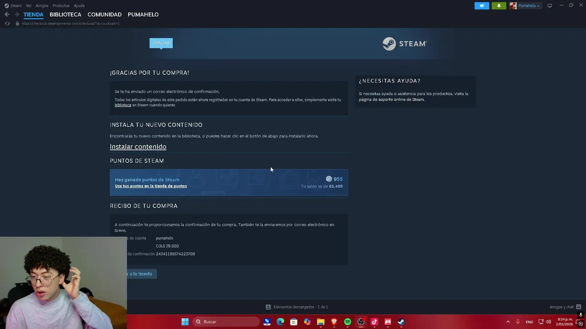
Task: Switch to the TIENDA tab
Action: click(x=33, y=15)
